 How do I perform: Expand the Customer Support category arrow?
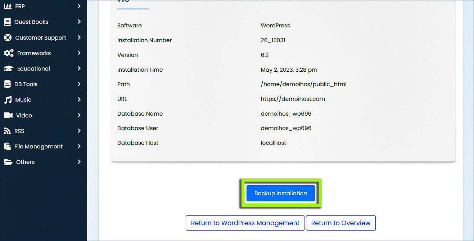(x=79, y=37)
